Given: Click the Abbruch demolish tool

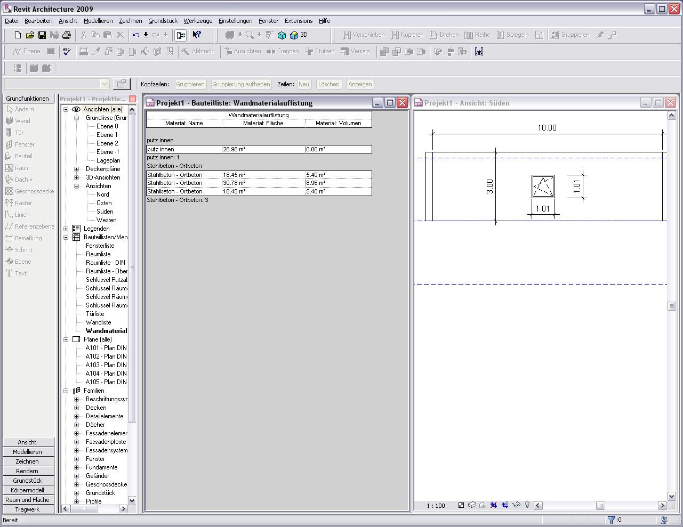Looking at the screenshot, I should click(x=197, y=52).
